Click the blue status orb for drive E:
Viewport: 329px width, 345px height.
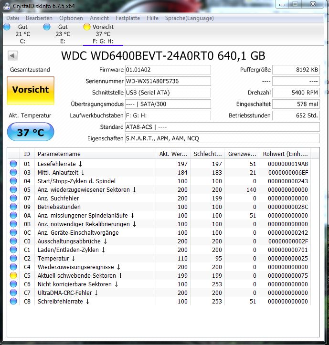pyautogui.click(x=47, y=27)
